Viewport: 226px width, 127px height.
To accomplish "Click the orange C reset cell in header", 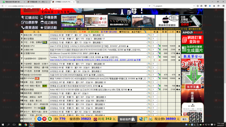I will tap(22, 32).
